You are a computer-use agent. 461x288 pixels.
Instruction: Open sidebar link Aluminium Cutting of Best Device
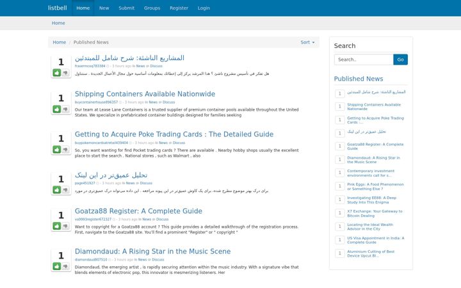[x=371, y=253]
